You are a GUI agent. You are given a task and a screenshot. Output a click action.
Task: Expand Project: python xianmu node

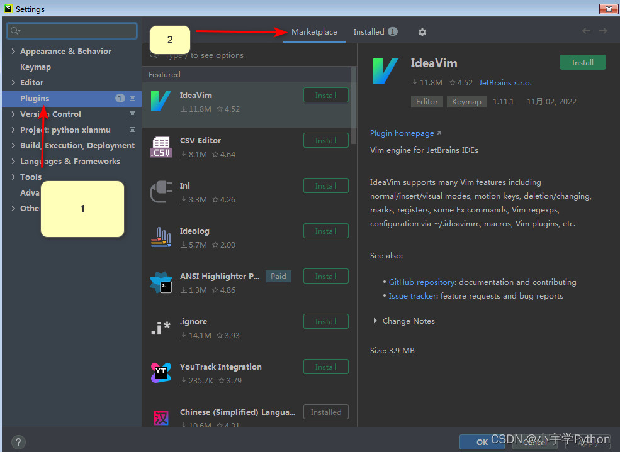(x=13, y=130)
